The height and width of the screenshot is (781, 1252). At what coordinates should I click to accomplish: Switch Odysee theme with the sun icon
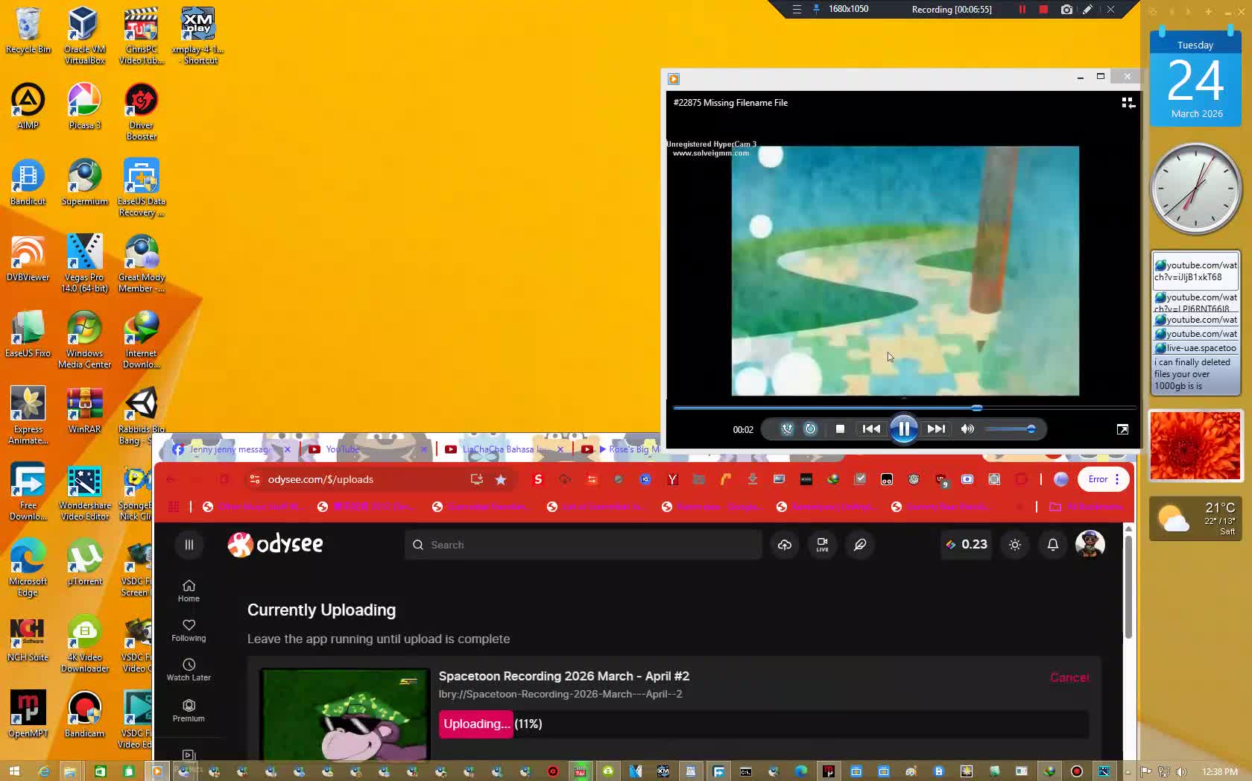[x=1014, y=545]
